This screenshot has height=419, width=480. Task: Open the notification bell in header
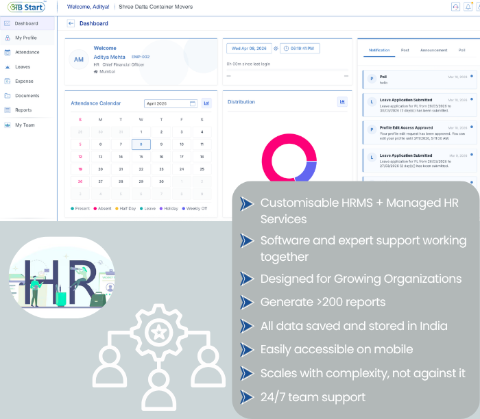pos(468,7)
